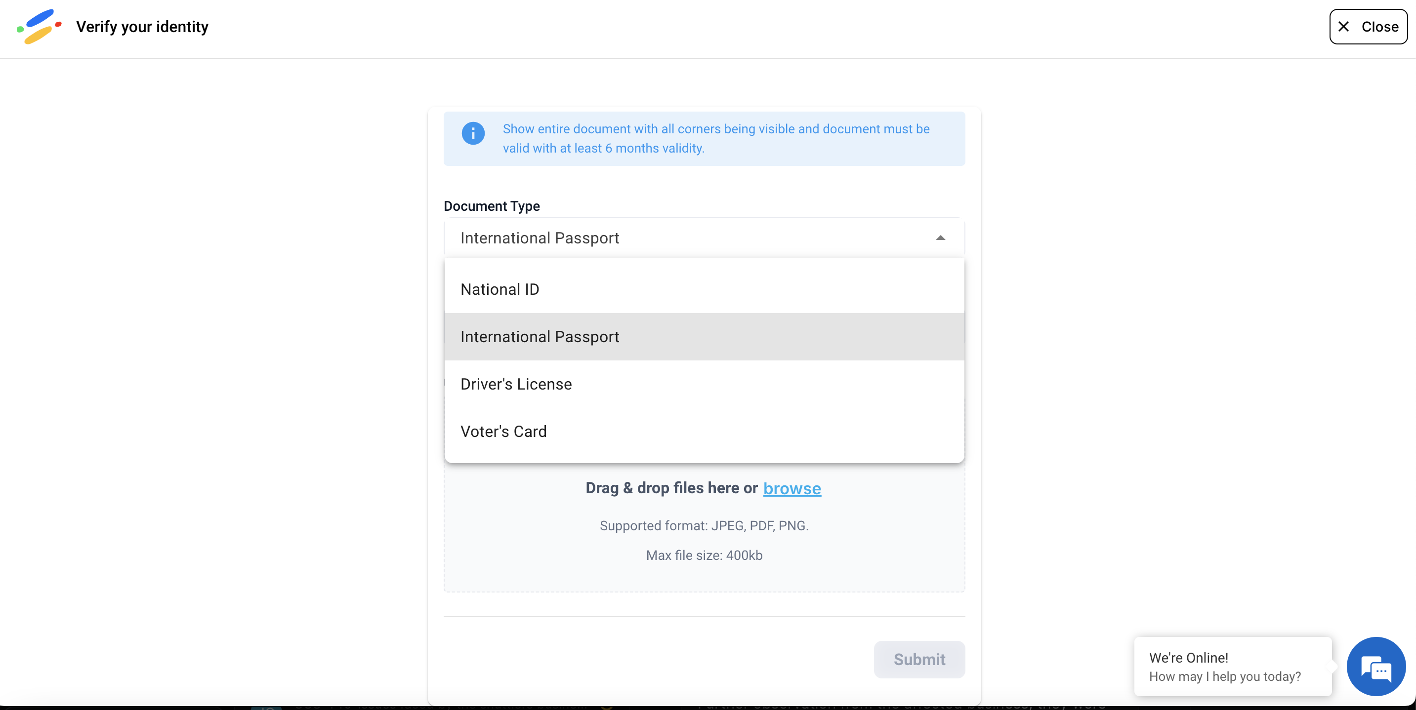
Task: Click the info banner about document validity
Action: click(704, 138)
